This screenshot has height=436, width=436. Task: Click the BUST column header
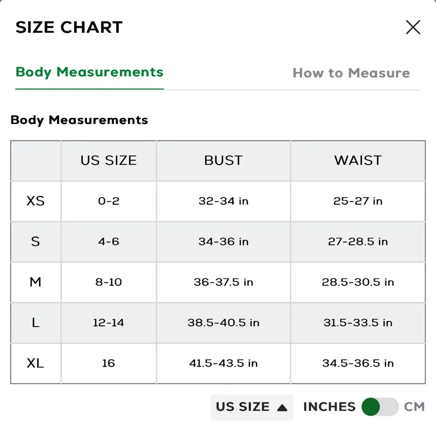click(223, 160)
